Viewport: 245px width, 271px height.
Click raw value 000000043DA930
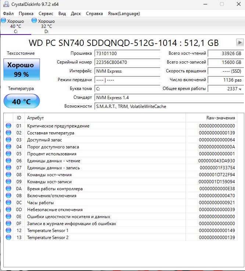pos(217,161)
